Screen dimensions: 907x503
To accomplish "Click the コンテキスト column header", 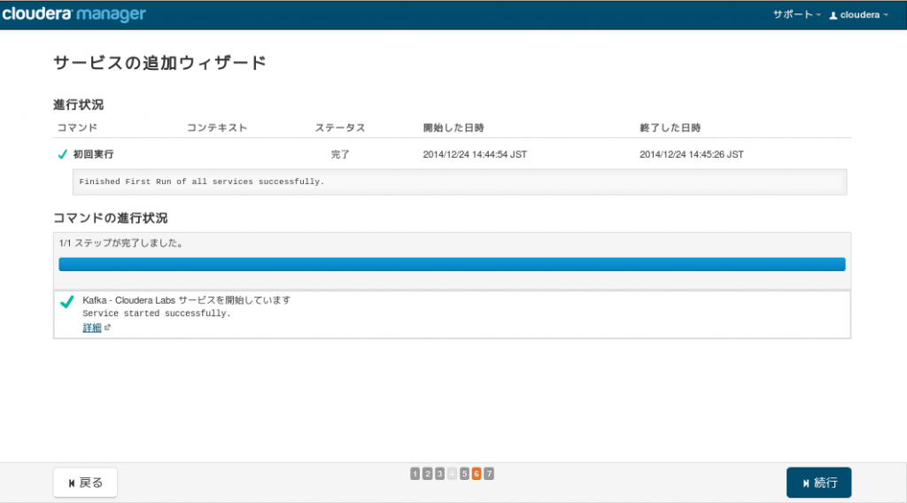I will click(217, 128).
